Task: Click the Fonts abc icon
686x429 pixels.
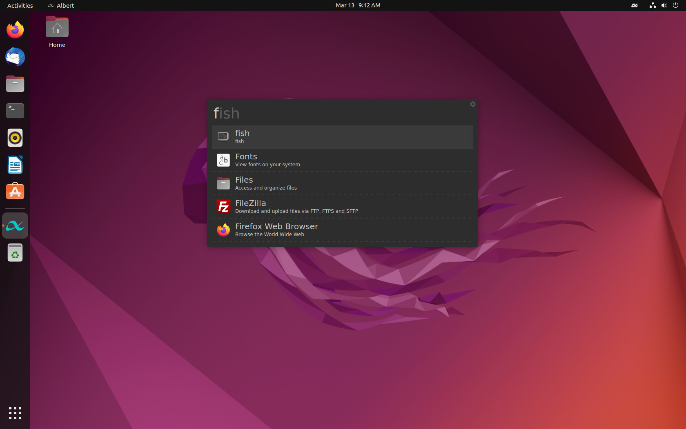Action: click(x=223, y=160)
